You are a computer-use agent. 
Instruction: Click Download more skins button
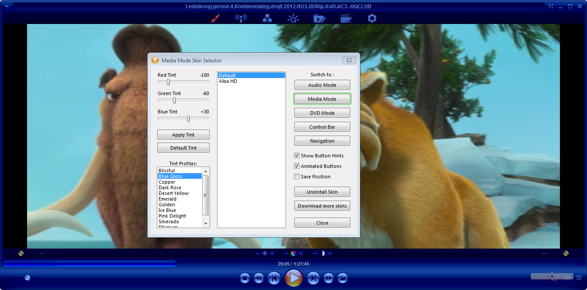(322, 206)
